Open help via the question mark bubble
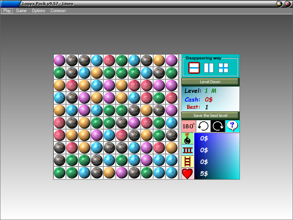The width and height of the screenshot is (293, 220). point(233,126)
